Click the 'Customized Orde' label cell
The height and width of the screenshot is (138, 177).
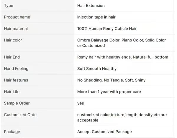(x=20, y=114)
